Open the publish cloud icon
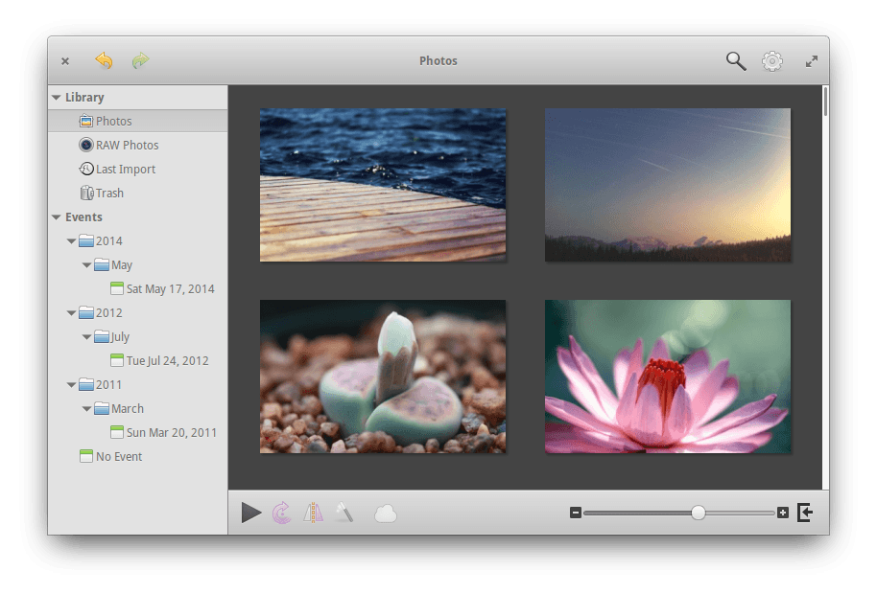The height and width of the screenshot is (594, 877). coord(386,514)
